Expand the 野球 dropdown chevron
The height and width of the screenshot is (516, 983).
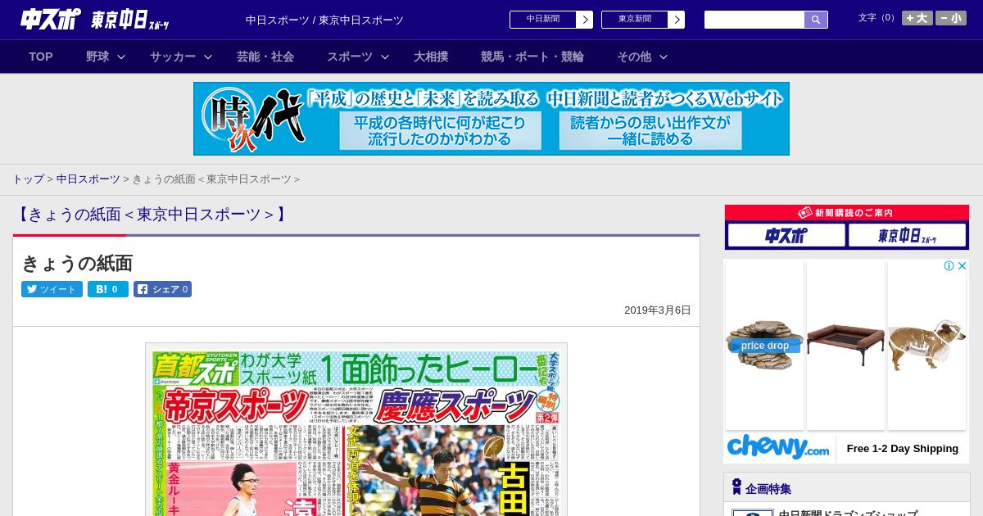[121, 57]
